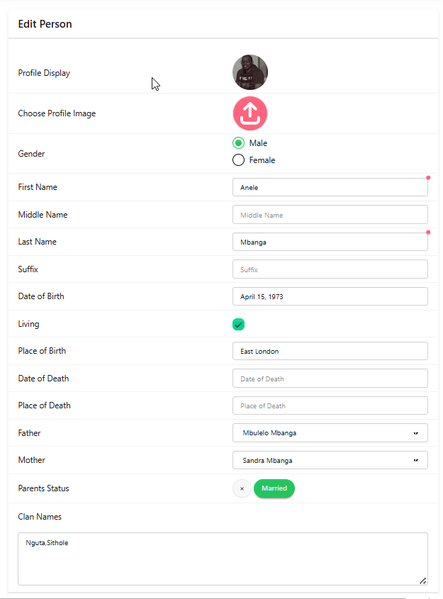Image resolution: width=443 pixels, height=599 pixels.
Task: Click the First Name field containing Anele
Action: pyautogui.click(x=330, y=187)
